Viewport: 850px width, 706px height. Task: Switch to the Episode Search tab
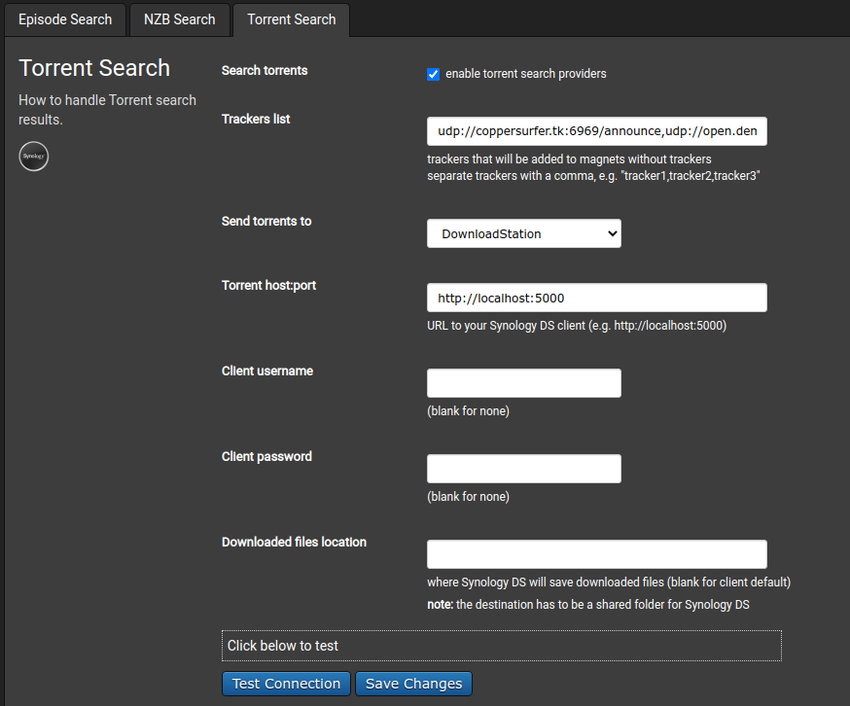[65, 19]
